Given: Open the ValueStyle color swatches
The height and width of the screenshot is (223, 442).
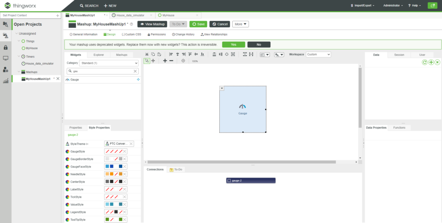Looking at the screenshot, I should [116, 204].
